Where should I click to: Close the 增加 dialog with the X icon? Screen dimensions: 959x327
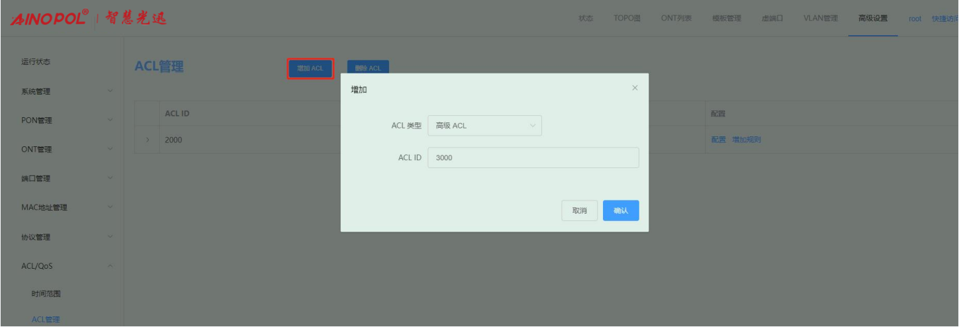pyautogui.click(x=635, y=88)
